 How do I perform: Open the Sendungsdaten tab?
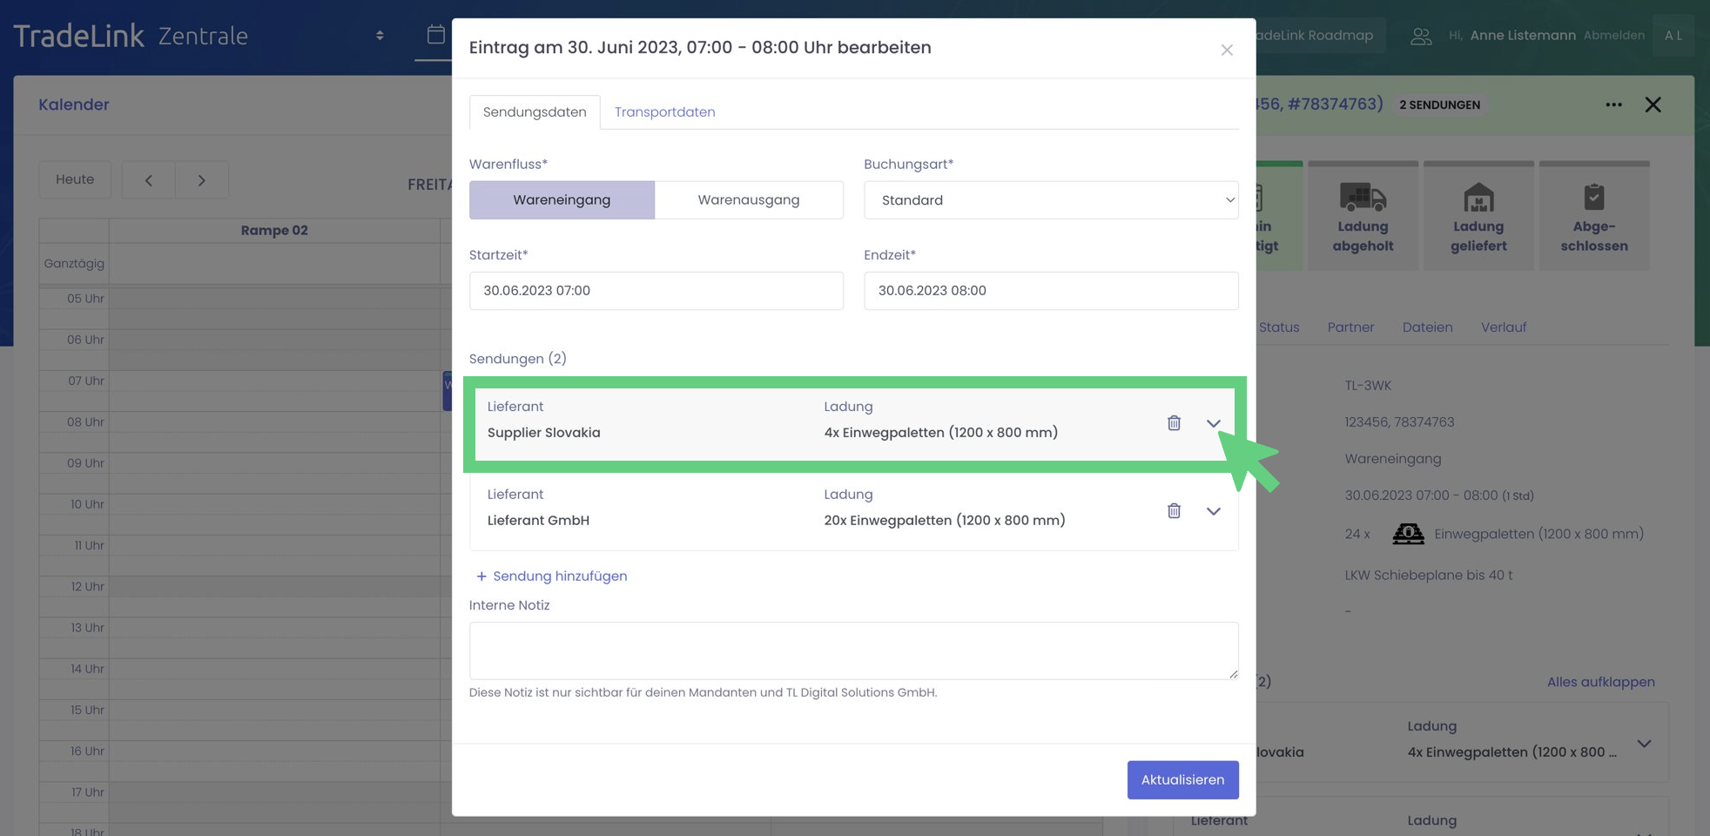[535, 112]
